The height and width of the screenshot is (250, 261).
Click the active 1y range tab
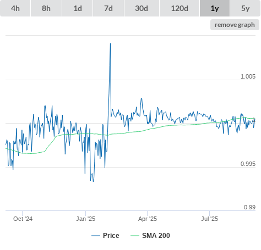[x=215, y=8]
